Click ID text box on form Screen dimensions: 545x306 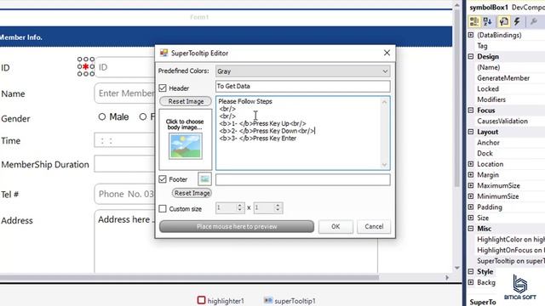[x=125, y=67]
